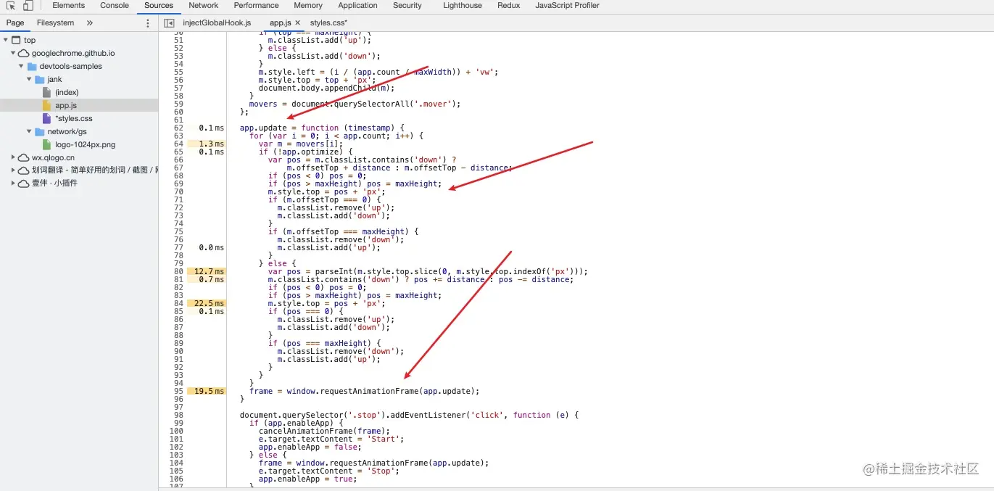Switch to the Redux tab
The image size is (994, 491).
point(509,6)
